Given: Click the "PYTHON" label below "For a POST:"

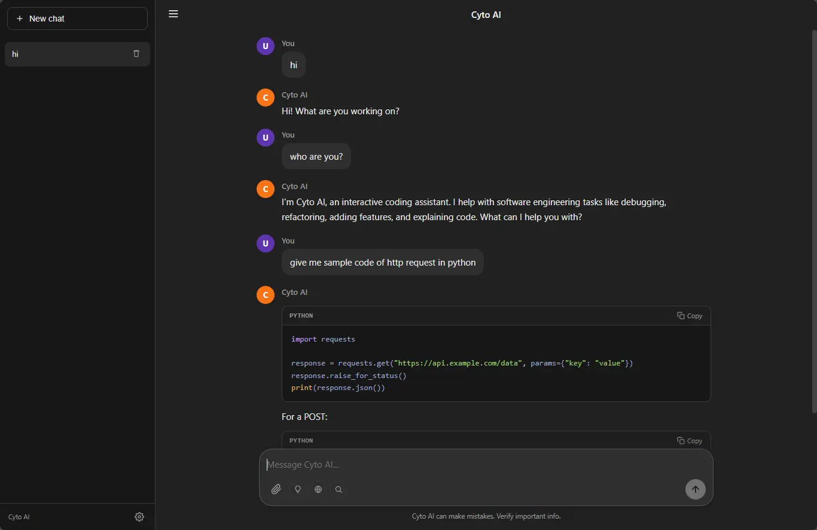Looking at the screenshot, I should 301,441.
